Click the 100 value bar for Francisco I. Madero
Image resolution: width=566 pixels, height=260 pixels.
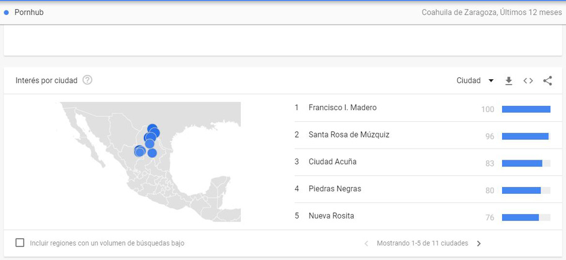pyautogui.click(x=526, y=109)
